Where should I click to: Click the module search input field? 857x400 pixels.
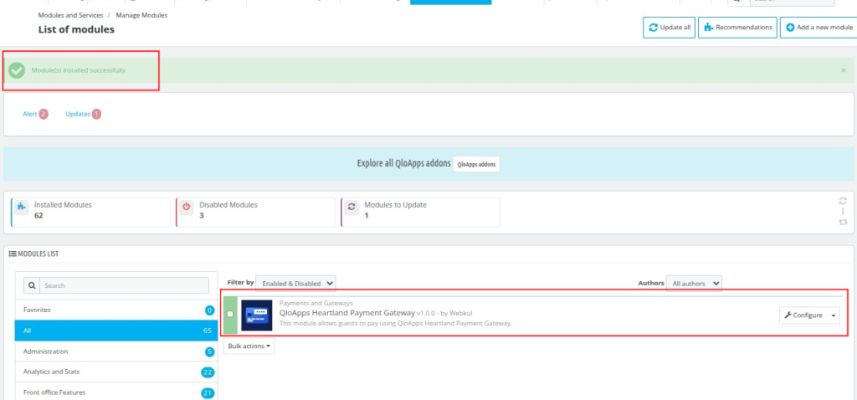point(124,285)
